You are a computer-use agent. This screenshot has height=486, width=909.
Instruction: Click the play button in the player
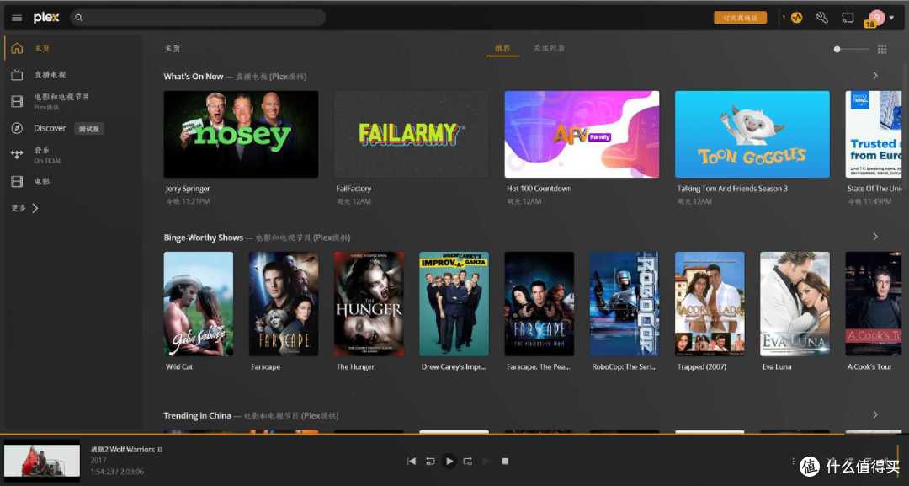[x=449, y=461]
